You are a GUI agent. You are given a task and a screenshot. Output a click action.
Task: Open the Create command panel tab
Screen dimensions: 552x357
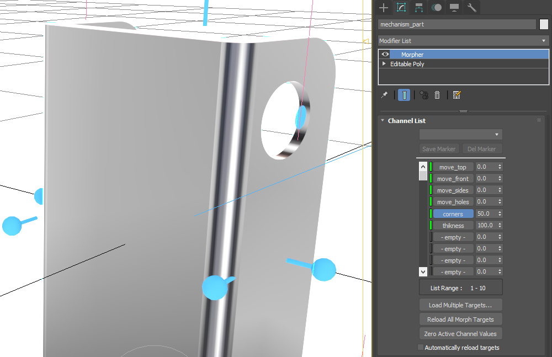pos(384,7)
